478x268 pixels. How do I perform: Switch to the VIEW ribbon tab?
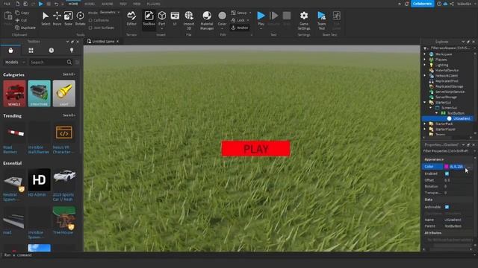[x=137, y=4]
